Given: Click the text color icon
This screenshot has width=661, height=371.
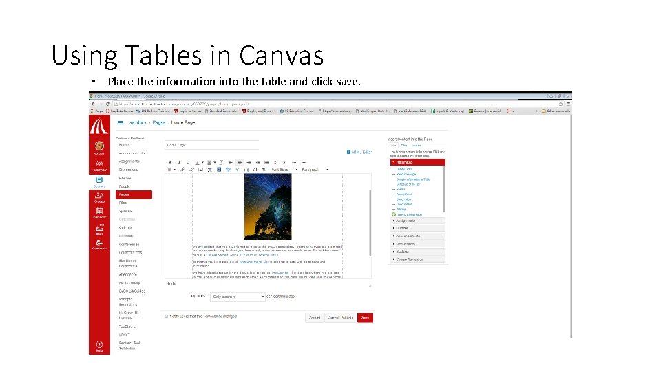Looking at the screenshot, I should 198,162.
